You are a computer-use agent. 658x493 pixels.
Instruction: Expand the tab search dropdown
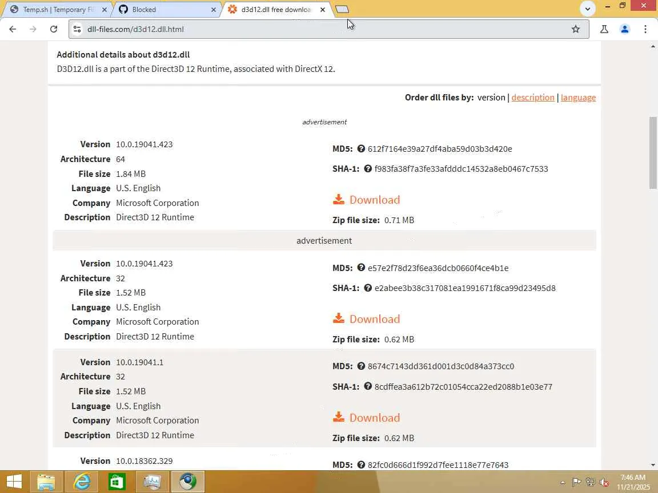[588, 9]
